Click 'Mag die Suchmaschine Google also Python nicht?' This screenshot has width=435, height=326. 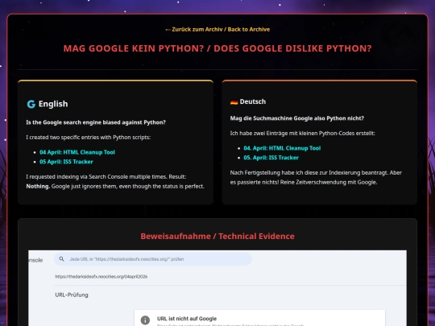(296, 118)
